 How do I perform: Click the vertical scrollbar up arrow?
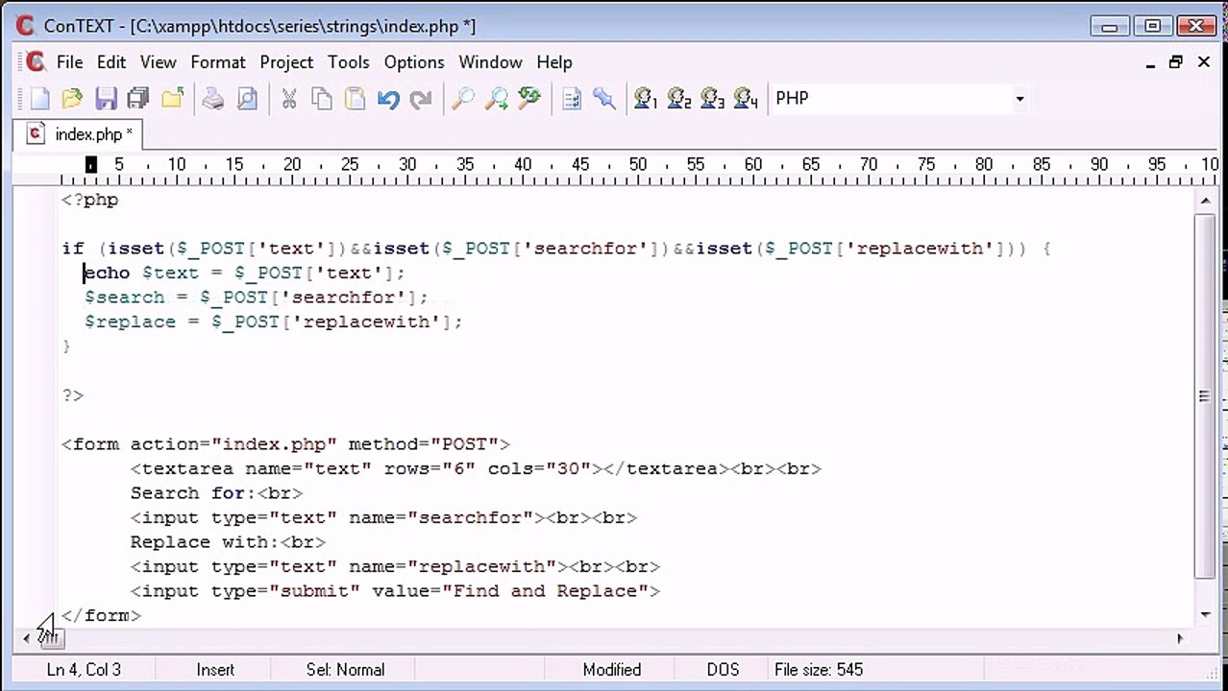tap(1205, 201)
